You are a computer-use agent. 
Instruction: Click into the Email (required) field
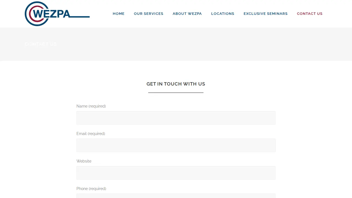176,145
